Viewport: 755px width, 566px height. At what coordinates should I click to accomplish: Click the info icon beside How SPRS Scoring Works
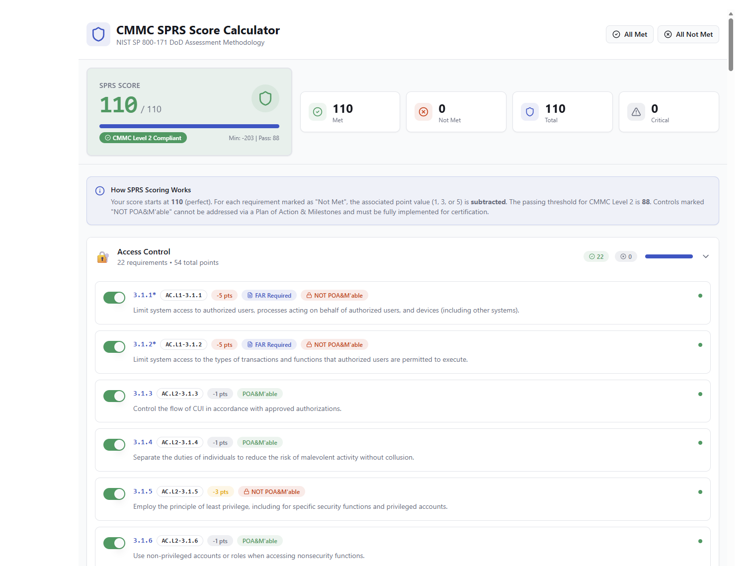[100, 191]
